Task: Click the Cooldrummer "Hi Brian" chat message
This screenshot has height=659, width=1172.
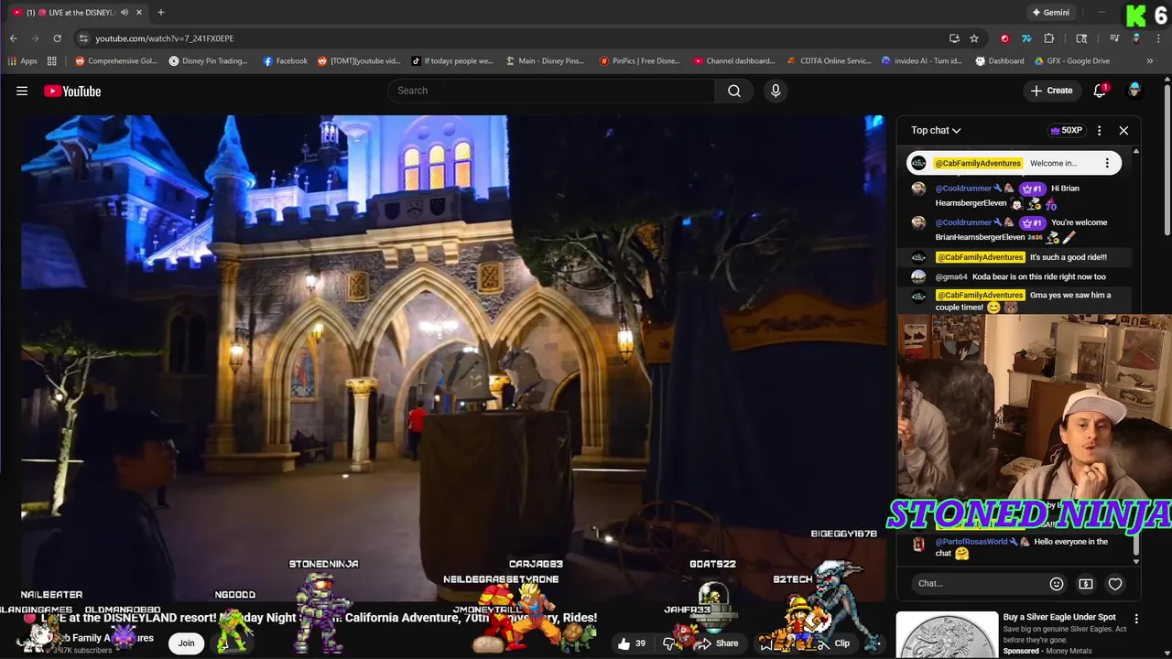Action: [x=1021, y=195]
